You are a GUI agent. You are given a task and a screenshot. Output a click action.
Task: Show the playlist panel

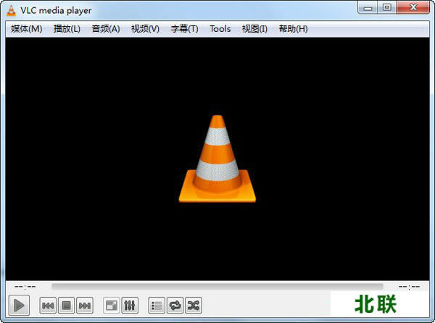pyautogui.click(x=157, y=306)
